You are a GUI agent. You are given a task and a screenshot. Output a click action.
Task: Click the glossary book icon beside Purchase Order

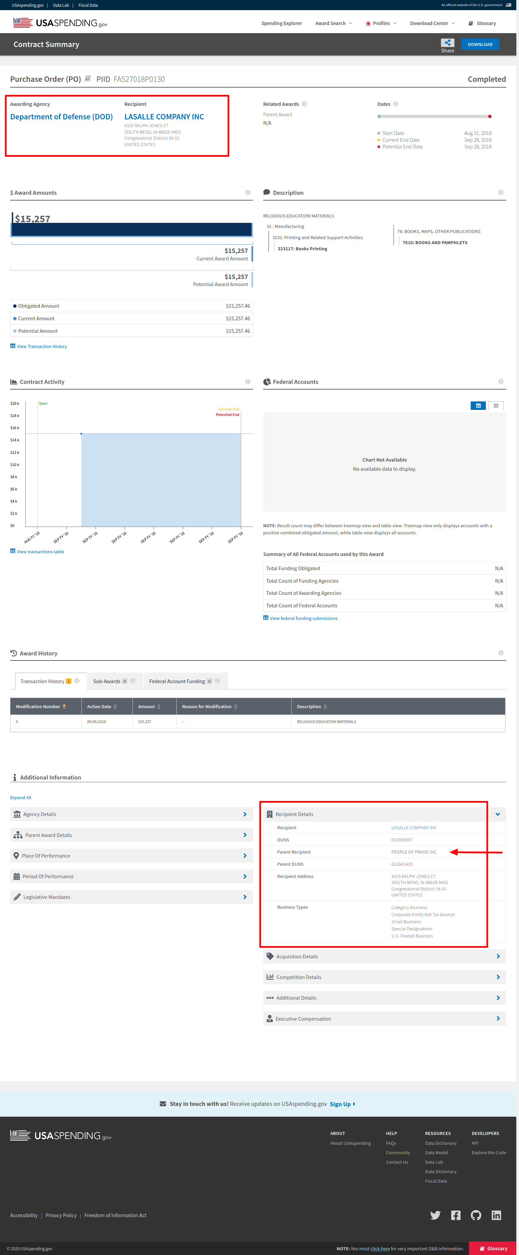coord(88,78)
